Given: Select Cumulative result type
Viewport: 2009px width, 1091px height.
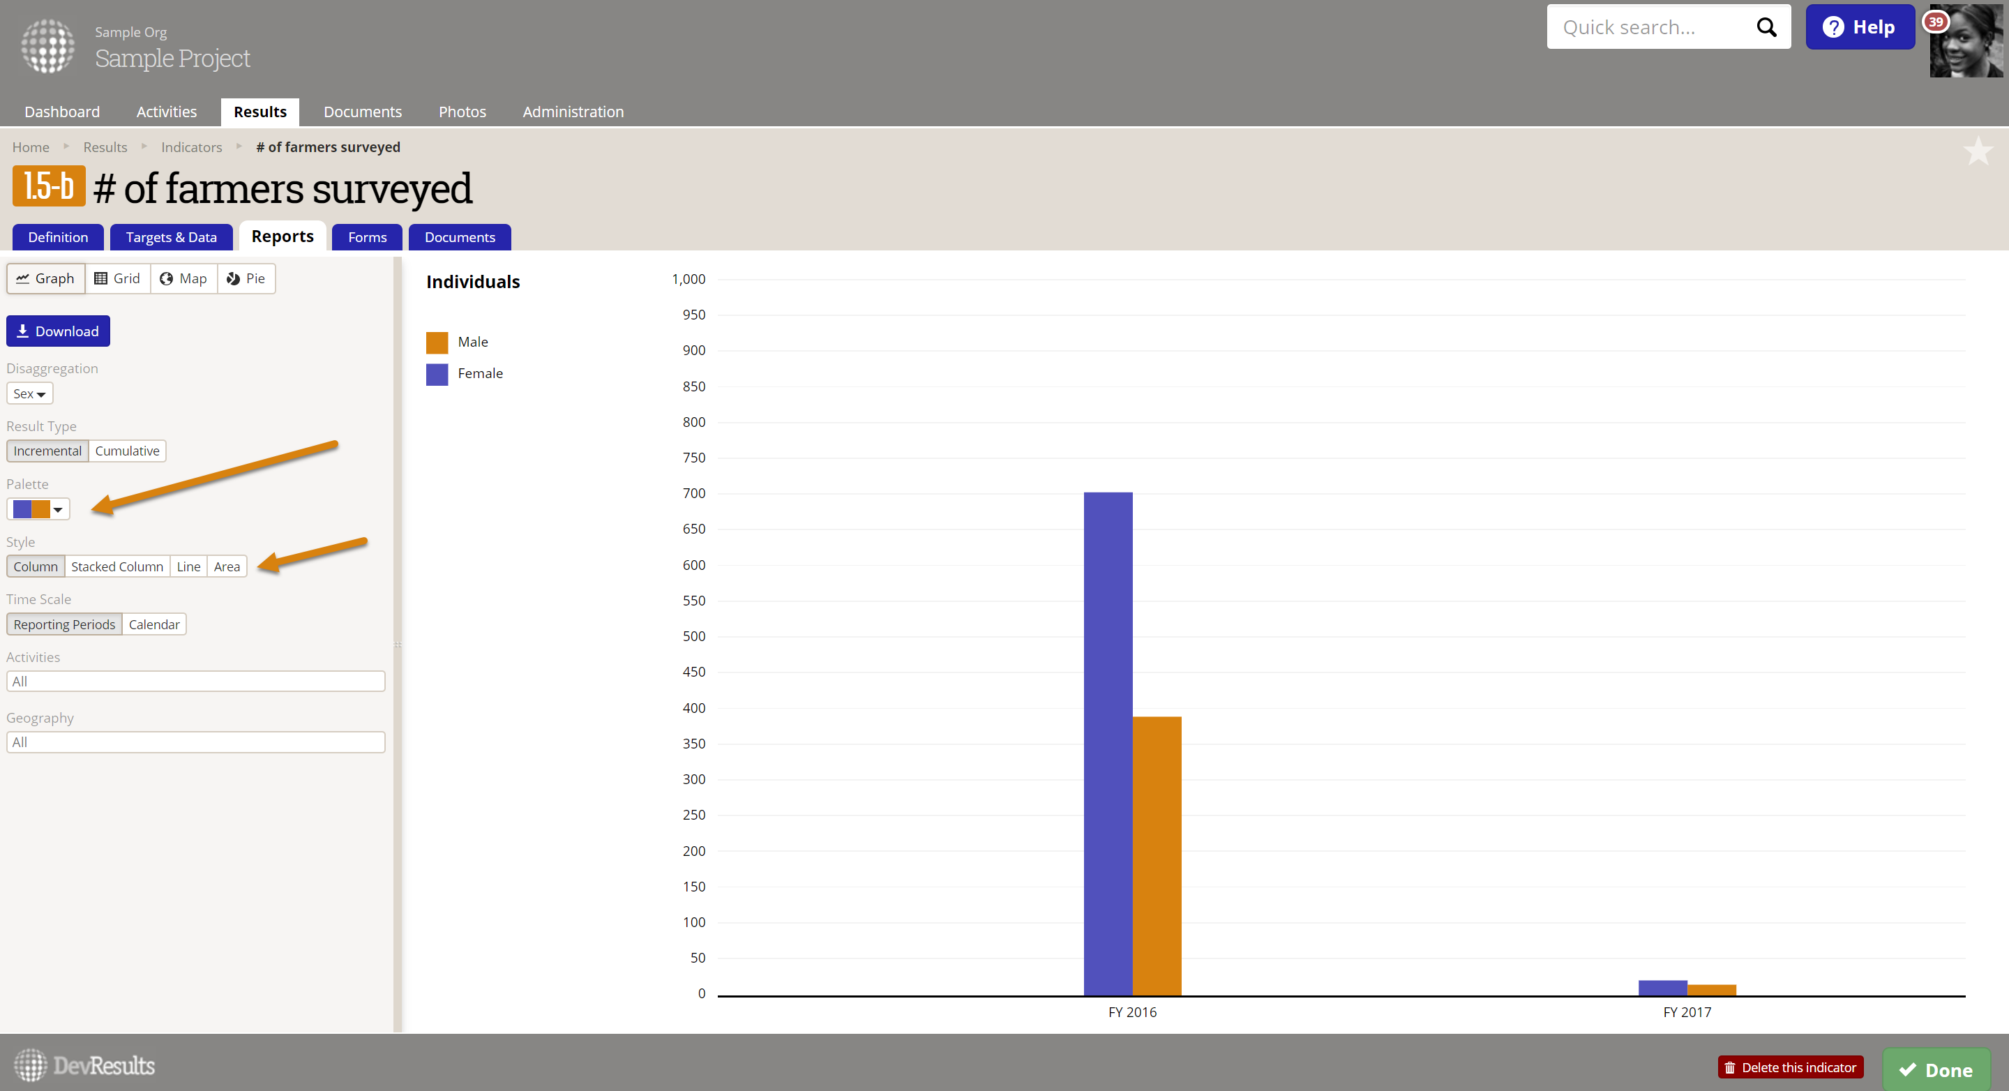Looking at the screenshot, I should tap(127, 451).
